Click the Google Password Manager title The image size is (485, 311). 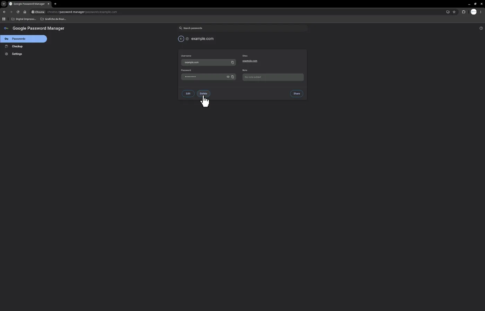coord(38,28)
